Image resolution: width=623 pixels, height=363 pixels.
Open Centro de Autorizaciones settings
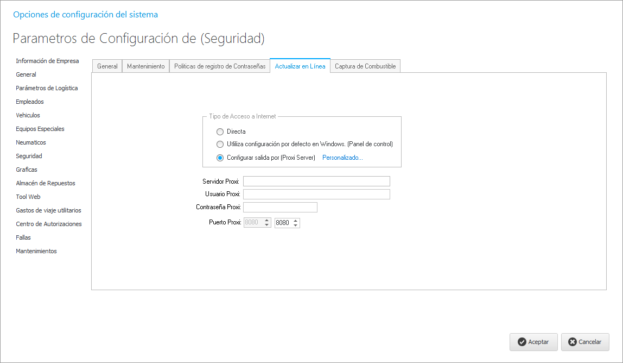49,224
